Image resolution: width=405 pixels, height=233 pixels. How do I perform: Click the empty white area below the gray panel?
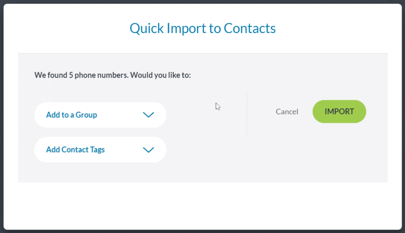coord(202,205)
